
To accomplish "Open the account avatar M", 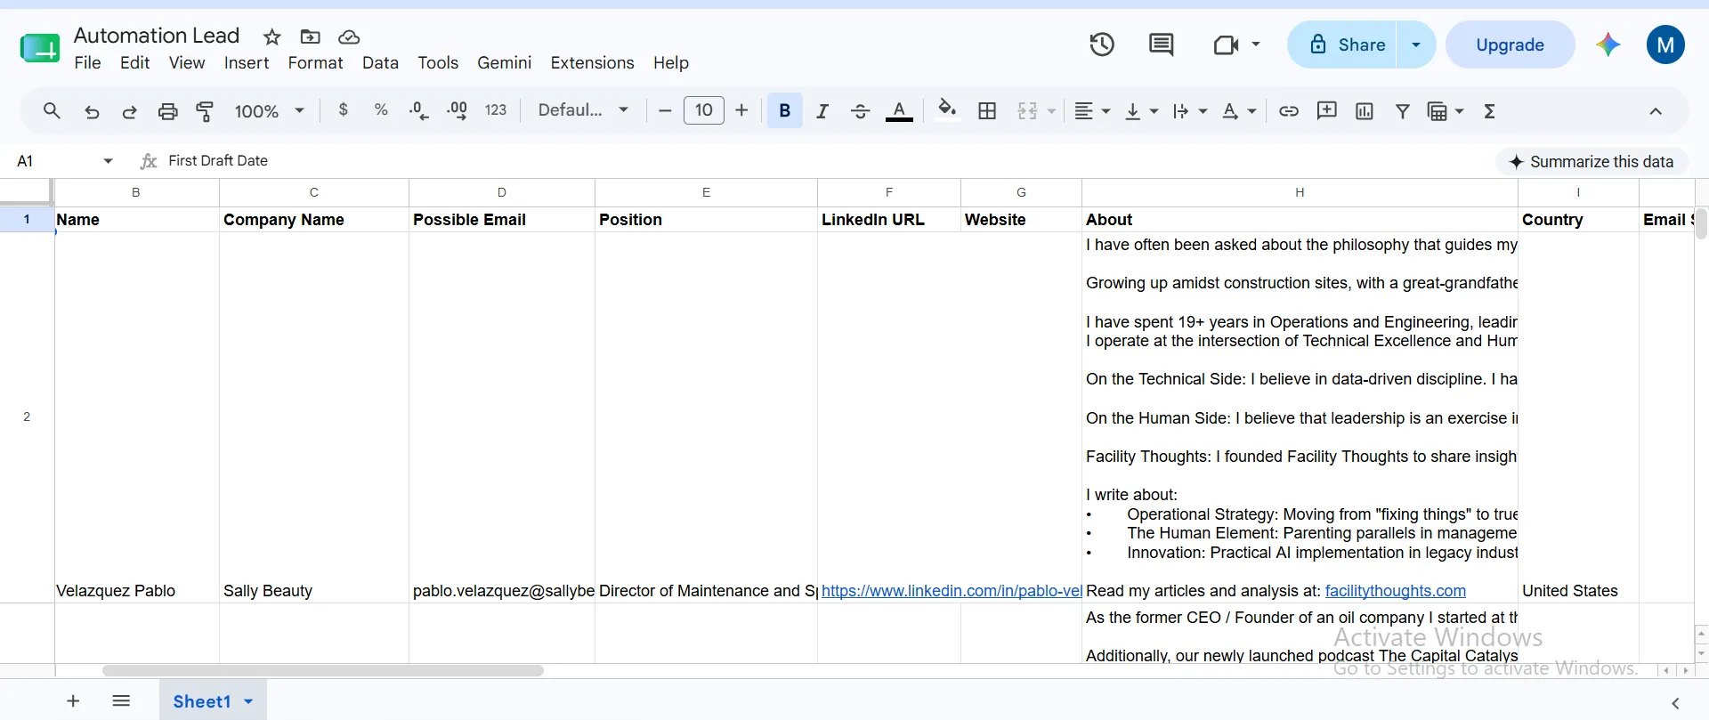I will tap(1665, 44).
